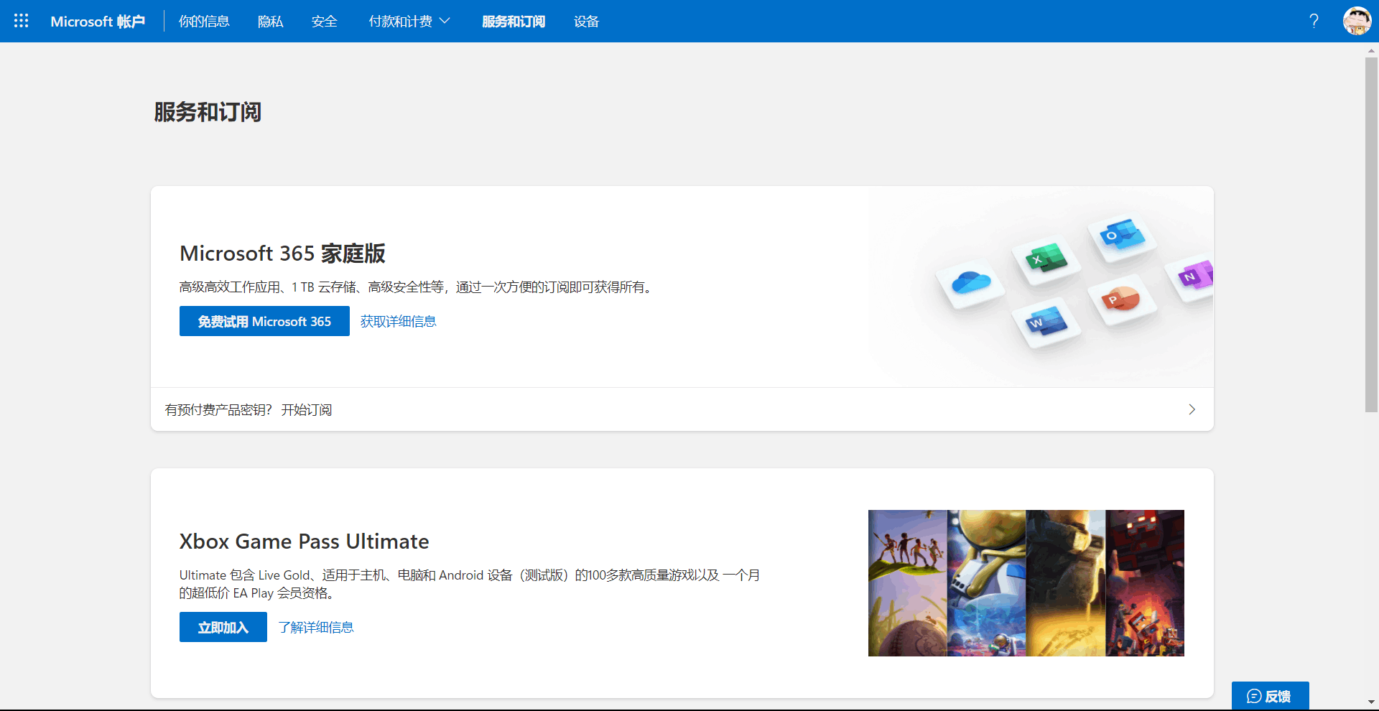Click the PowerPoint app icon

1120,298
